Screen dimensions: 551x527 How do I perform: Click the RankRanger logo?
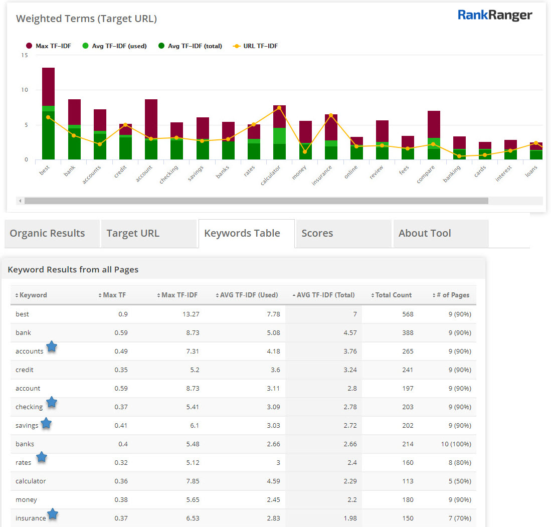494,16
